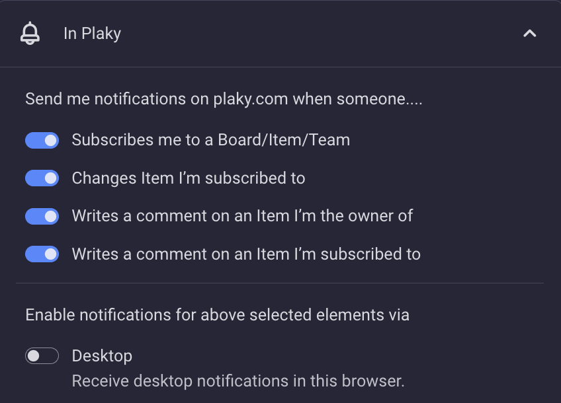Image resolution: width=561 pixels, height=403 pixels.
Task: Turn off Changes Item I'm subscribed to switch
Action: pyautogui.click(x=42, y=178)
